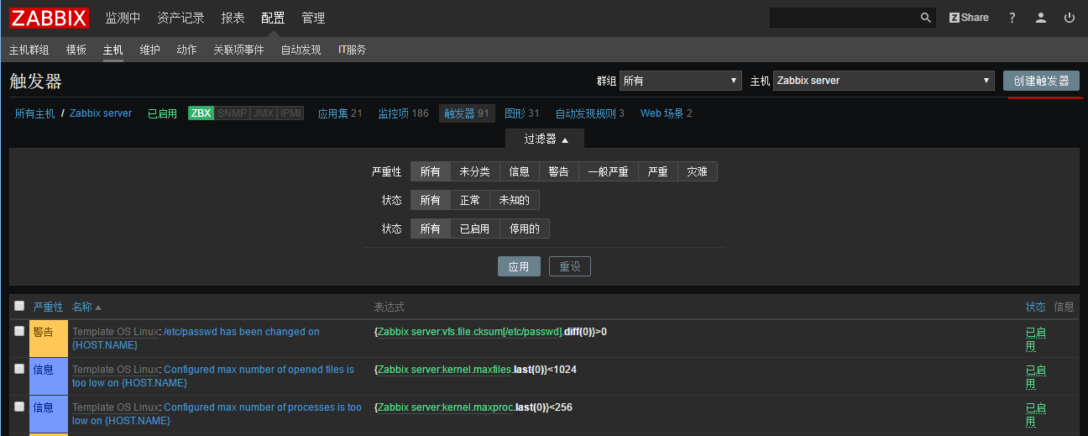Viewport: 1088px width, 436px height.
Task: Check the max opened files trigger checkbox
Action: [x=19, y=369]
